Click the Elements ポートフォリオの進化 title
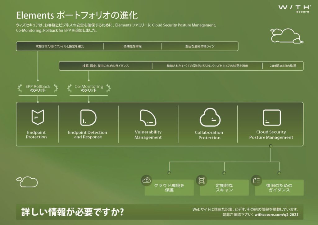 click(77, 15)
